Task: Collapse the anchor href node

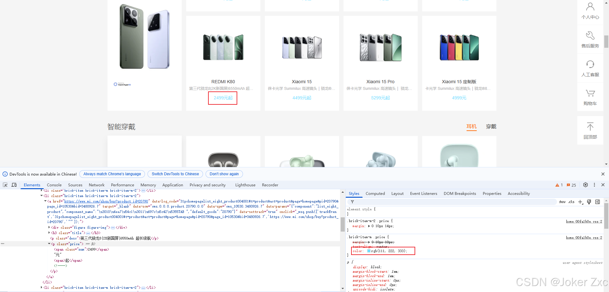Action: tap(45, 201)
